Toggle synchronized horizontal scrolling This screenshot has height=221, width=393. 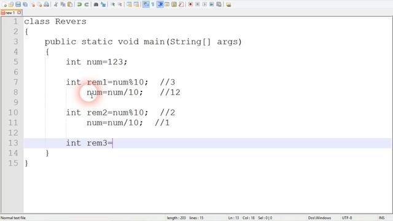(x=136, y=4)
